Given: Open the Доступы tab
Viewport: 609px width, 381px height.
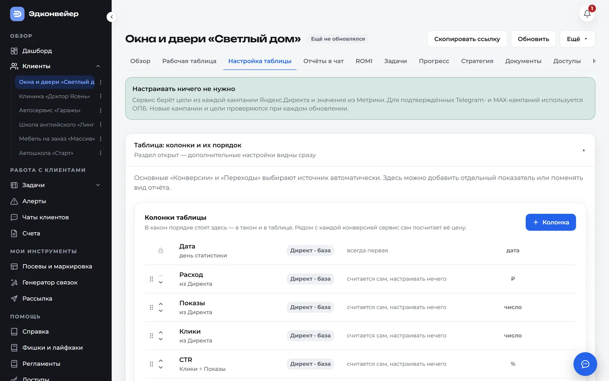Looking at the screenshot, I should [567, 61].
